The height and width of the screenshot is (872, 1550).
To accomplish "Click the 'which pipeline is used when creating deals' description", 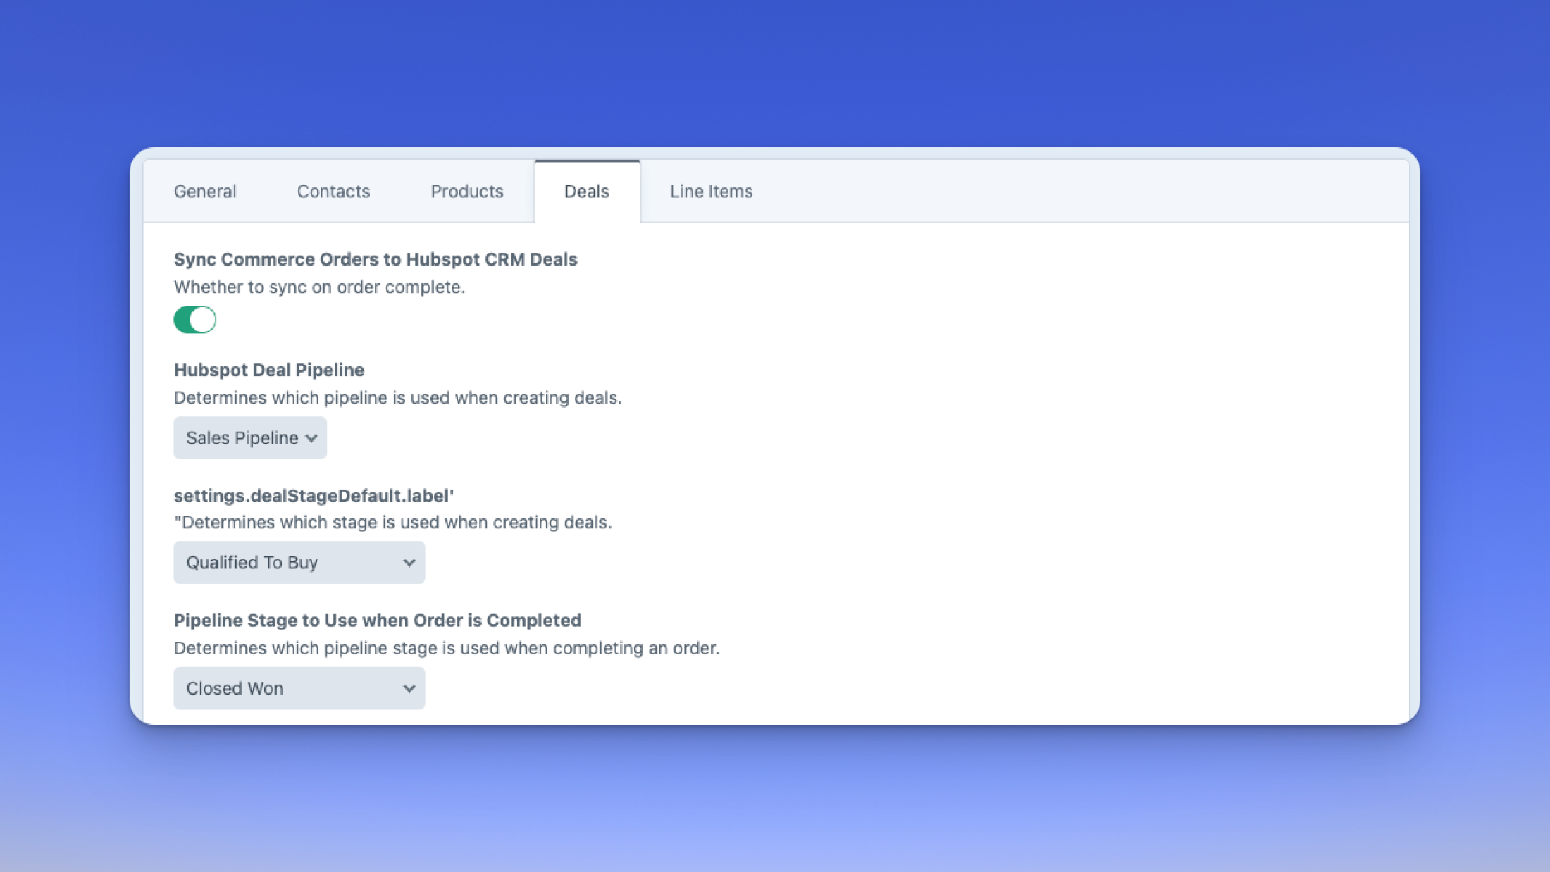I will [x=397, y=398].
